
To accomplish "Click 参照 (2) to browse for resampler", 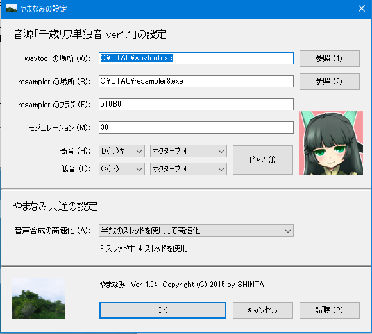I will (x=329, y=82).
